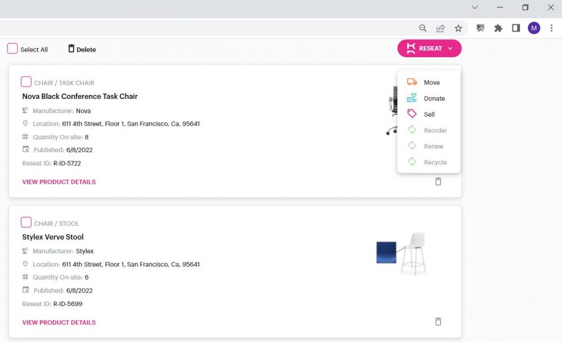This screenshot has width=562, height=342.
Task: Open the extensions puzzle piece icon
Action: point(498,28)
